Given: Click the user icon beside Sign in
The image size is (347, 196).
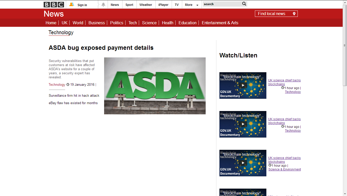Looking at the screenshot, I should [72, 4].
